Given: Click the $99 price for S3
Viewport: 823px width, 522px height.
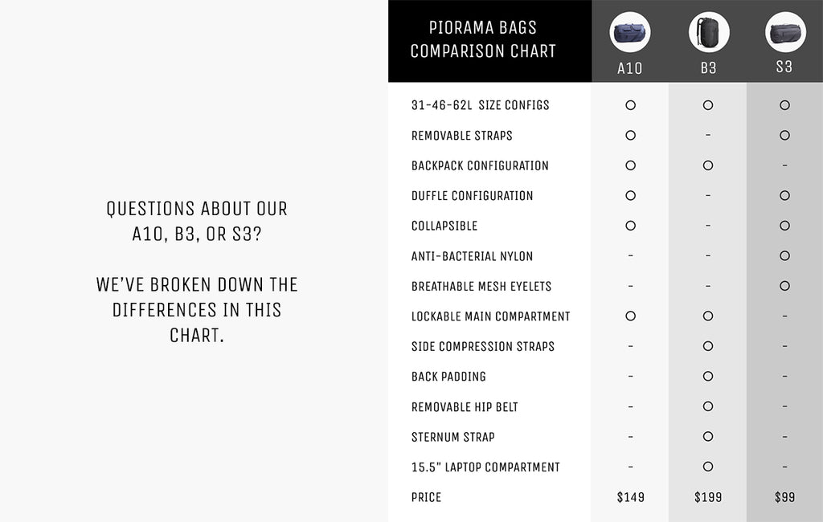Looking at the screenshot, I should 784,497.
